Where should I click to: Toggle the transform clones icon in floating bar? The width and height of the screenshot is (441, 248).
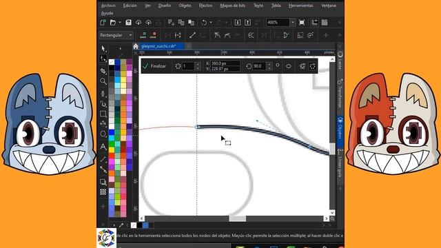(x=302, y=66)
